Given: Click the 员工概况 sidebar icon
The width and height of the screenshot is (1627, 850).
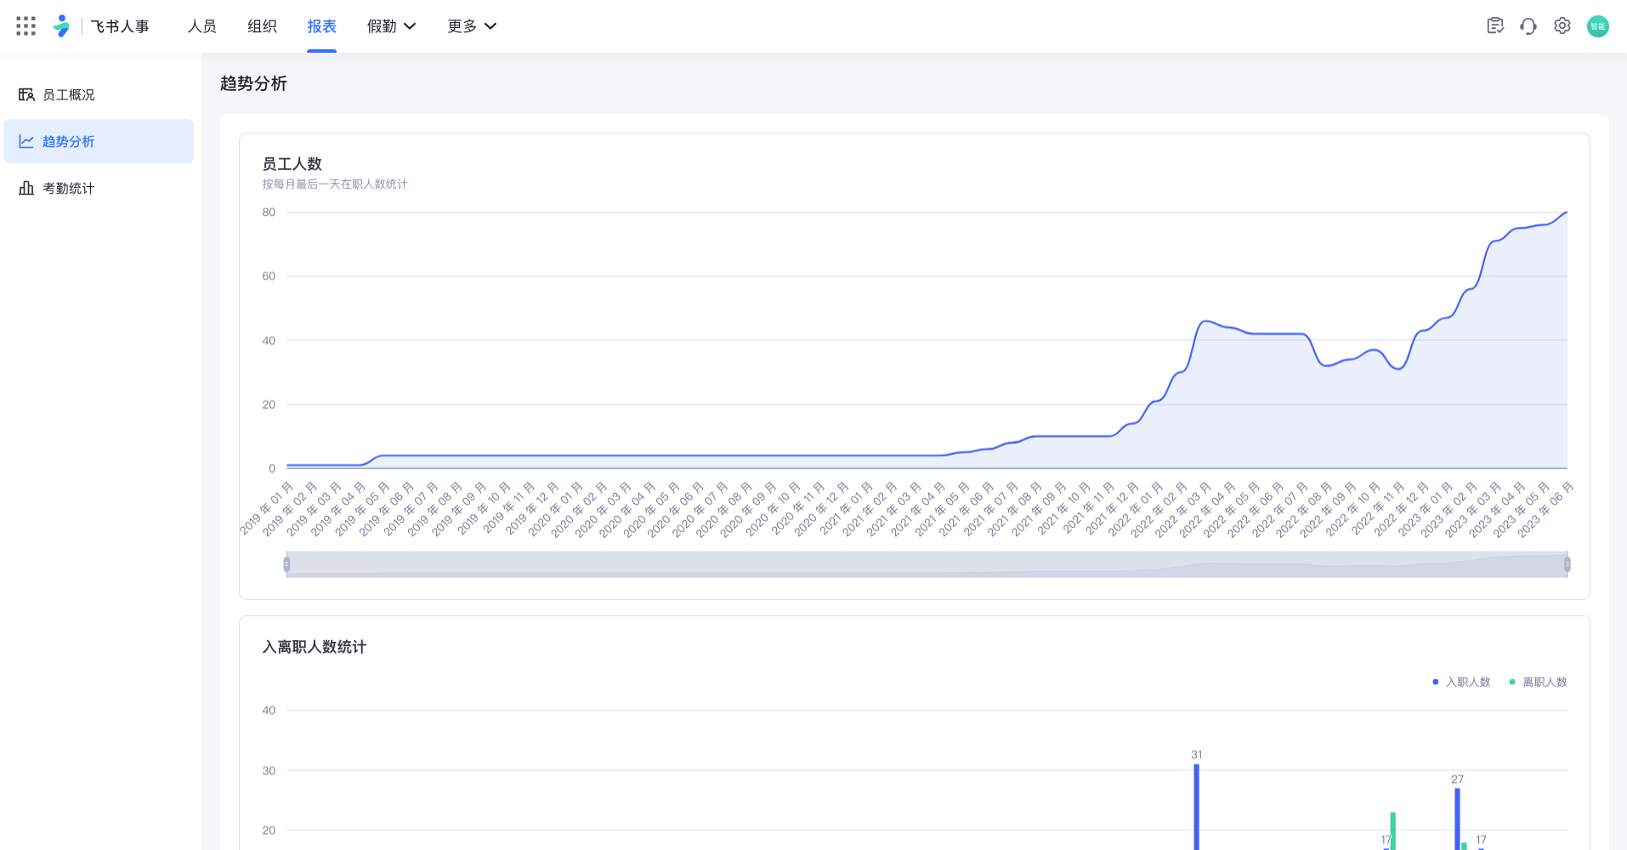Looking at the screenshot, I should [26, 94].
